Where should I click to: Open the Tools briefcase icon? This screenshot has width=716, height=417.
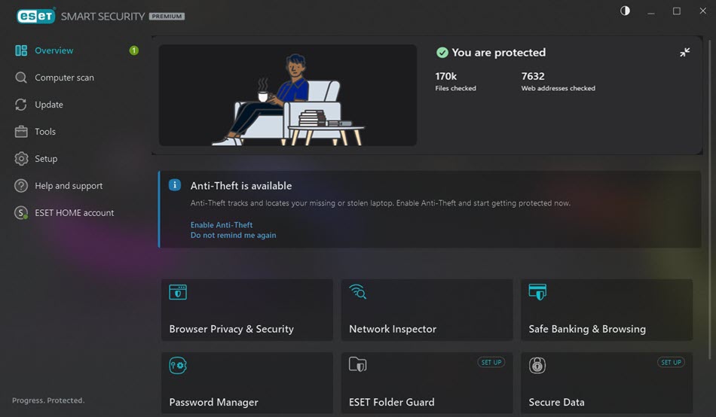[21, 132]
